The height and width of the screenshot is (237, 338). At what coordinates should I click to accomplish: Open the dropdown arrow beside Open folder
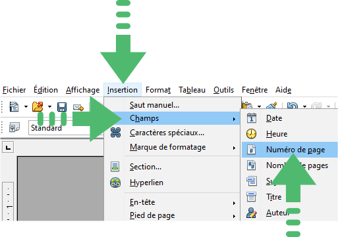click(x=49, y=107)
